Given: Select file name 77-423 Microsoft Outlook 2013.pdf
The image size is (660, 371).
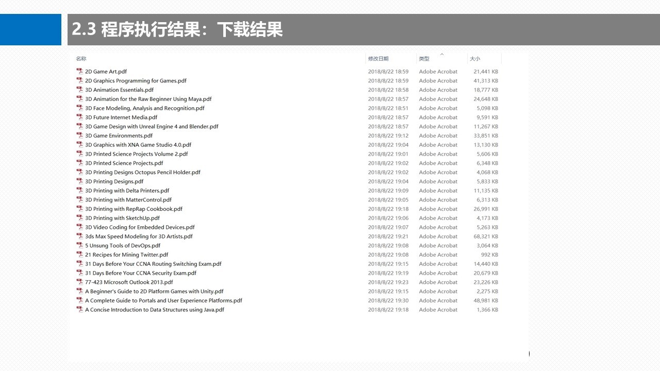Looking at the screenshot, I should coord(129,282).
